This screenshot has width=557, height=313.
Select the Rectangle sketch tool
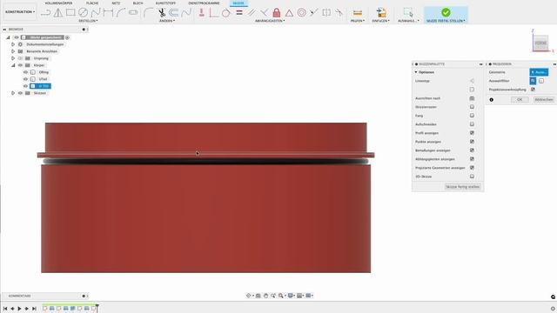(70, 13)
